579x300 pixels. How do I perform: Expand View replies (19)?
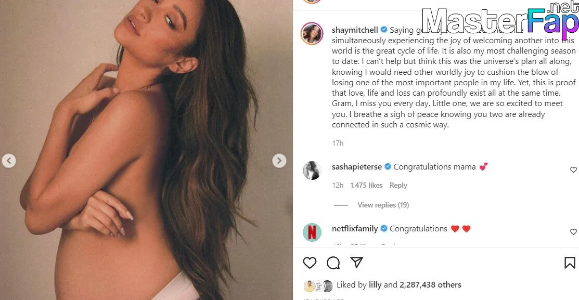383,205
